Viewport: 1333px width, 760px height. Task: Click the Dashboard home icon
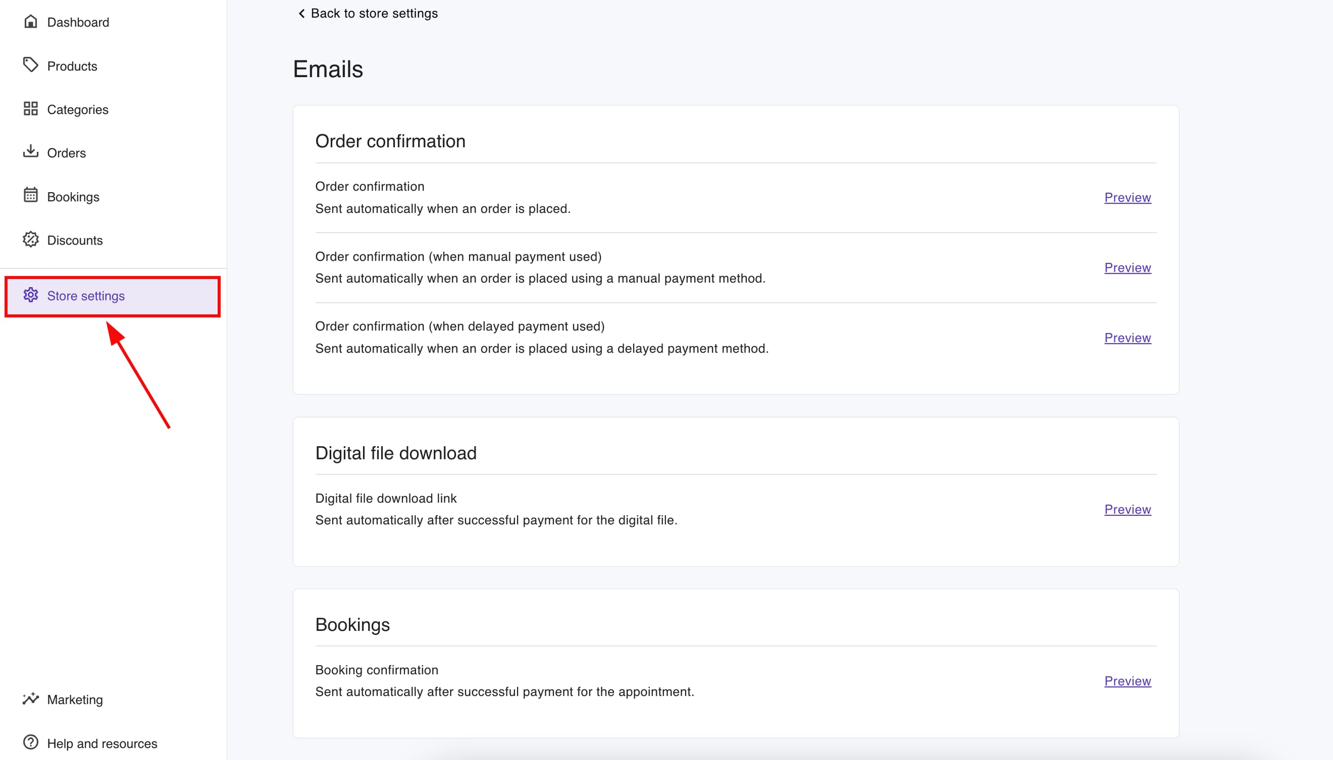pyautogui.click(x=30, y=21)
